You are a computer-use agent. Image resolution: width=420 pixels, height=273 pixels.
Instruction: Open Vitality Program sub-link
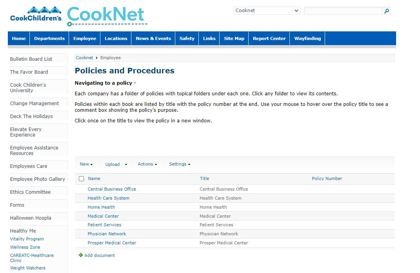pos(27,239)
